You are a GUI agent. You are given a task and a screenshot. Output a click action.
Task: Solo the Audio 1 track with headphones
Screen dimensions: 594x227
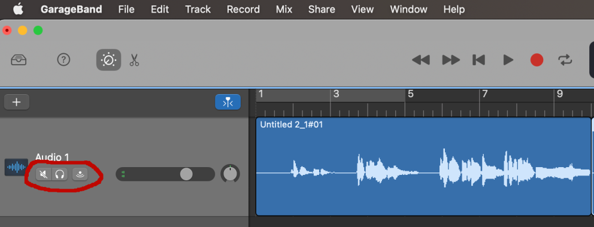click(59, 174)
